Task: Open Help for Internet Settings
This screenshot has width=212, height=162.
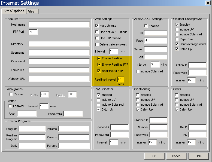Action: 198,156
